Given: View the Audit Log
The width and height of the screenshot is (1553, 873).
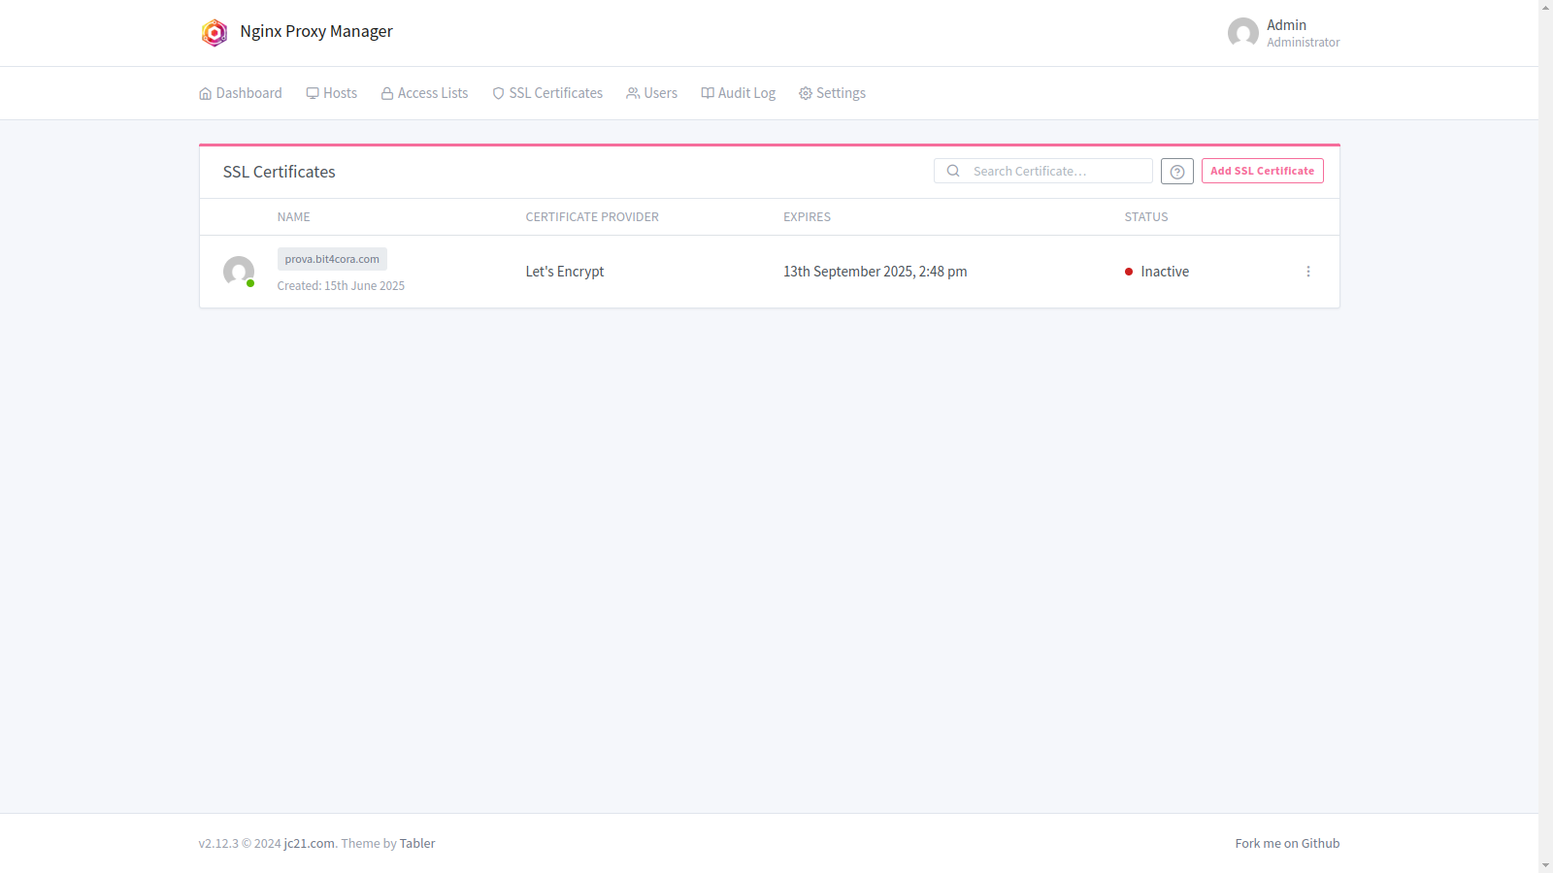Looking at the screenshot, I should click(739, 93).
